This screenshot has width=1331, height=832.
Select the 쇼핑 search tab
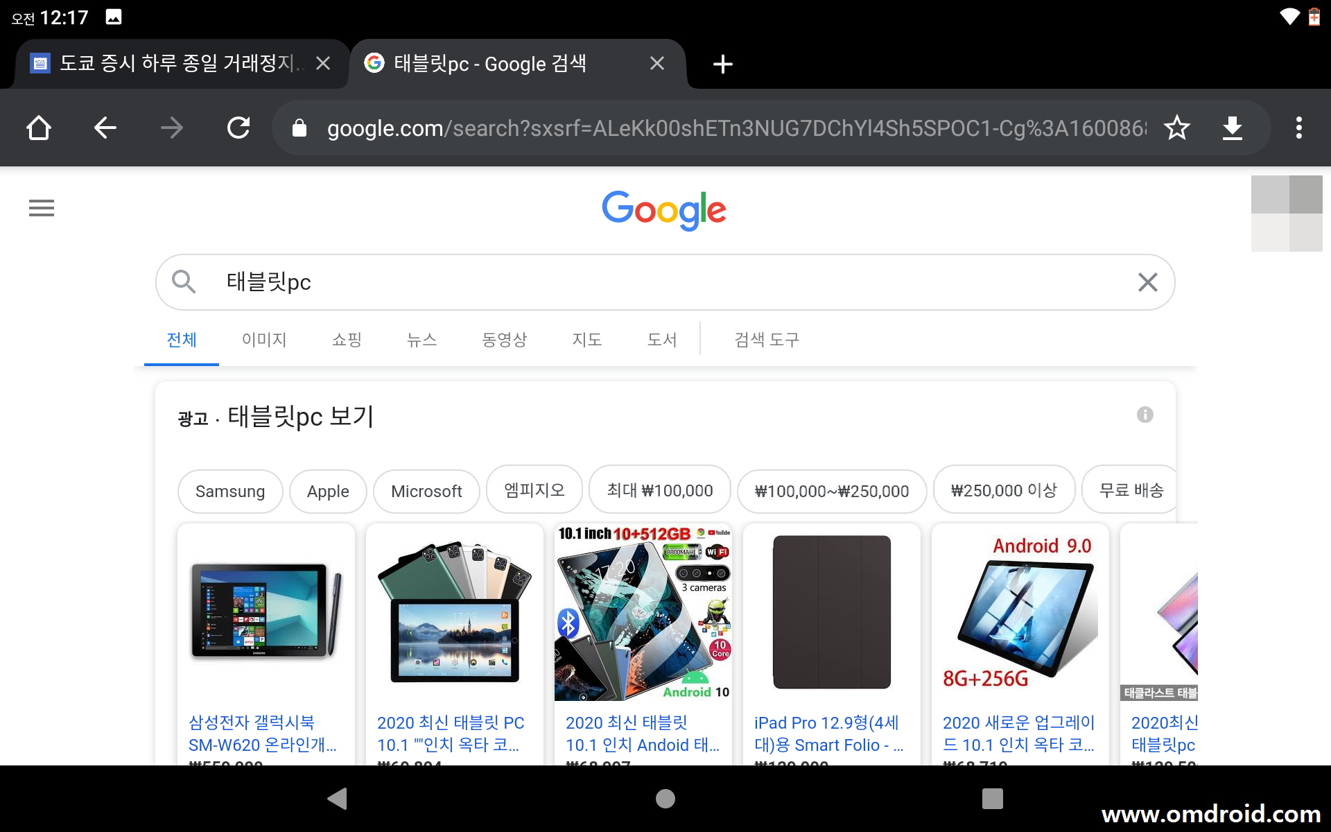tap(347, 340)
